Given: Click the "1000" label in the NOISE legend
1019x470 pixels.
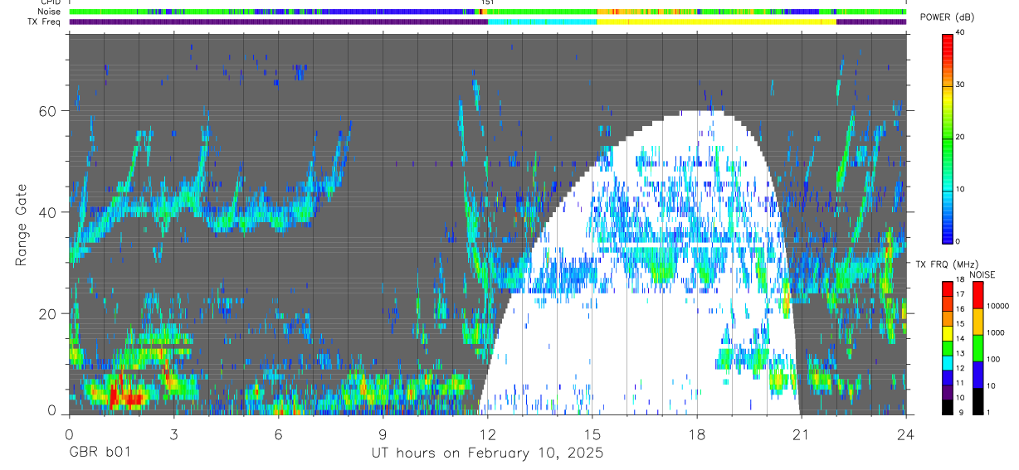Looking at the screenshot, I should click(x=996, y=333).
